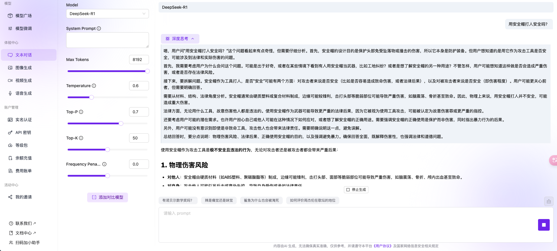Click the Top-P info icon

pos(81,112)
